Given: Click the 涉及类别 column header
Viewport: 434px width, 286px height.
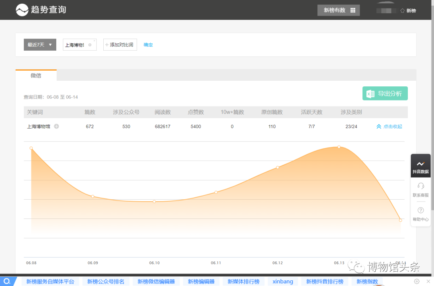Looking at the screenshot, I should pos(351,112).
